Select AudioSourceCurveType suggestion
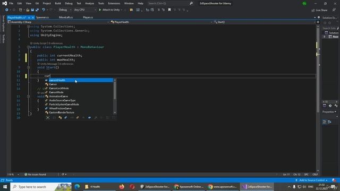 [79, 100]
